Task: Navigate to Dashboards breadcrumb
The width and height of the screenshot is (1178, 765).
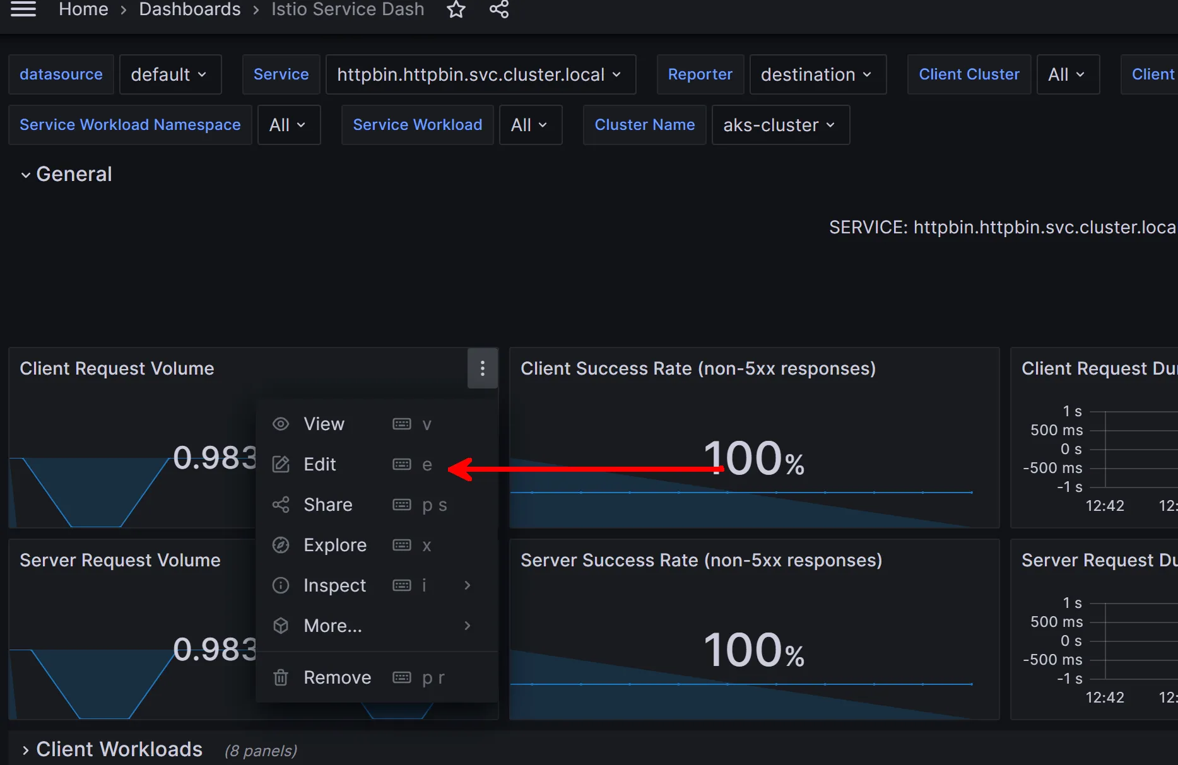Action: tap(189, 9)
